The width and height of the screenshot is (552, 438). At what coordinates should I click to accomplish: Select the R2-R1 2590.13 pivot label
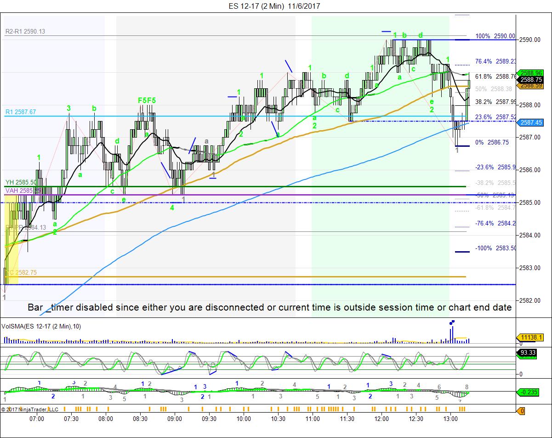pos(25,31)
